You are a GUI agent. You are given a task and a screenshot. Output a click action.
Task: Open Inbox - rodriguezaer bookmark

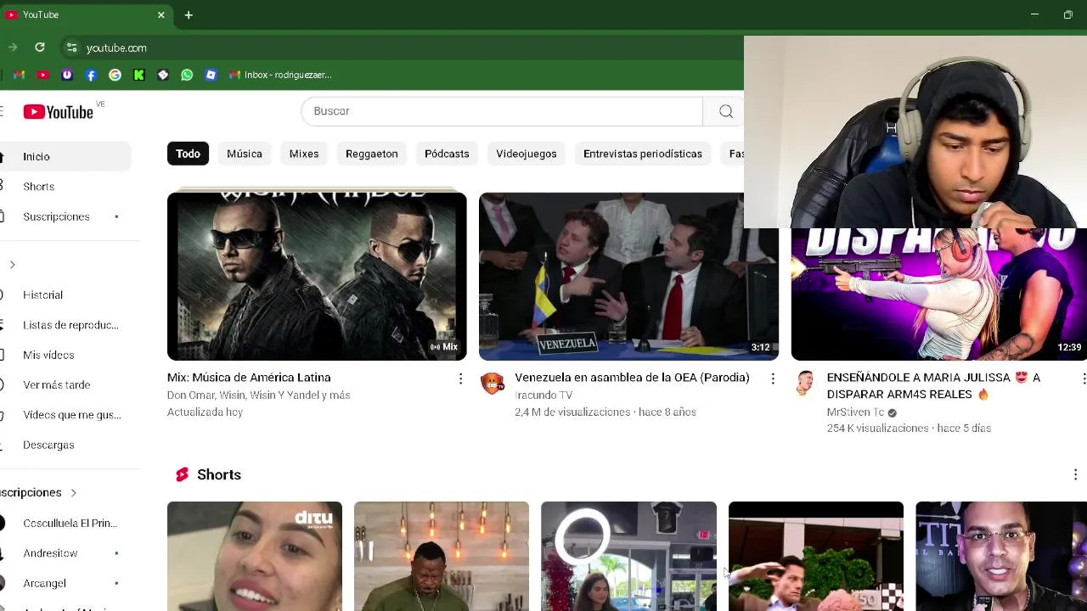[x=279, y=75]
